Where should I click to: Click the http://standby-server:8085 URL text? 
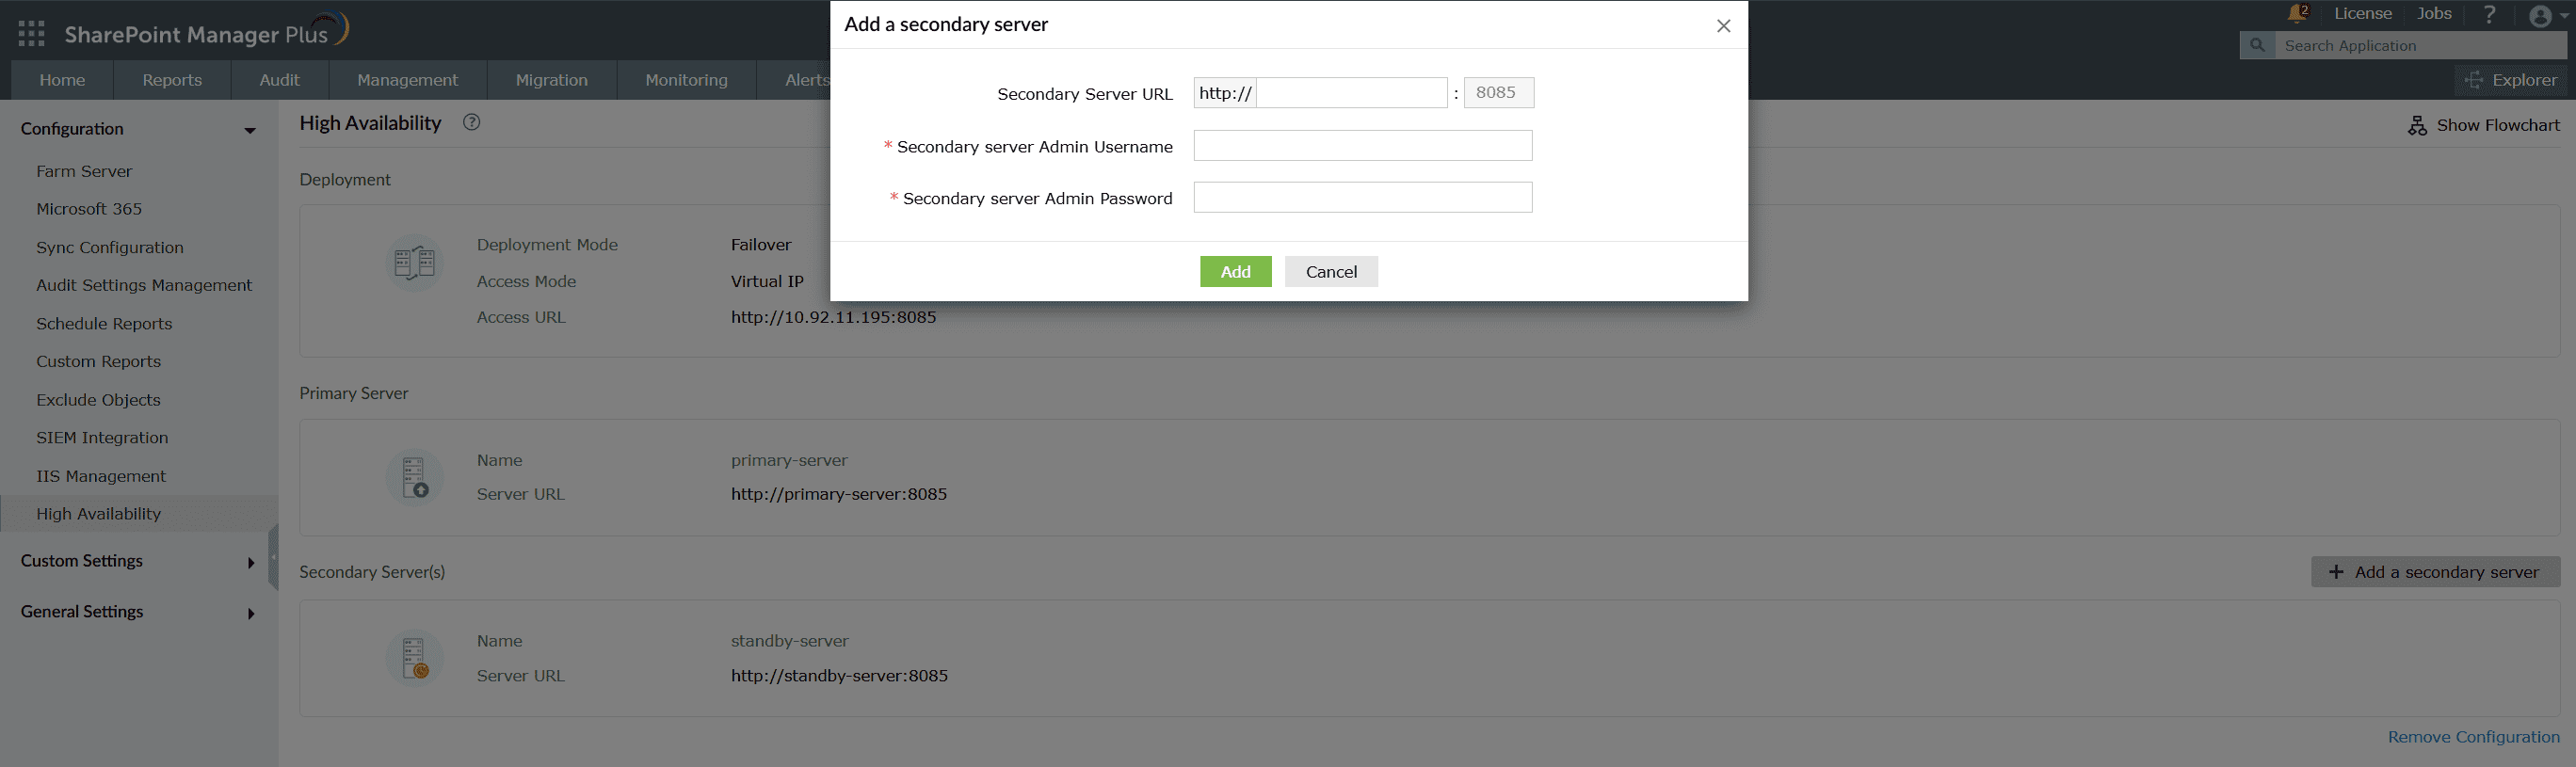pos(839,676)
